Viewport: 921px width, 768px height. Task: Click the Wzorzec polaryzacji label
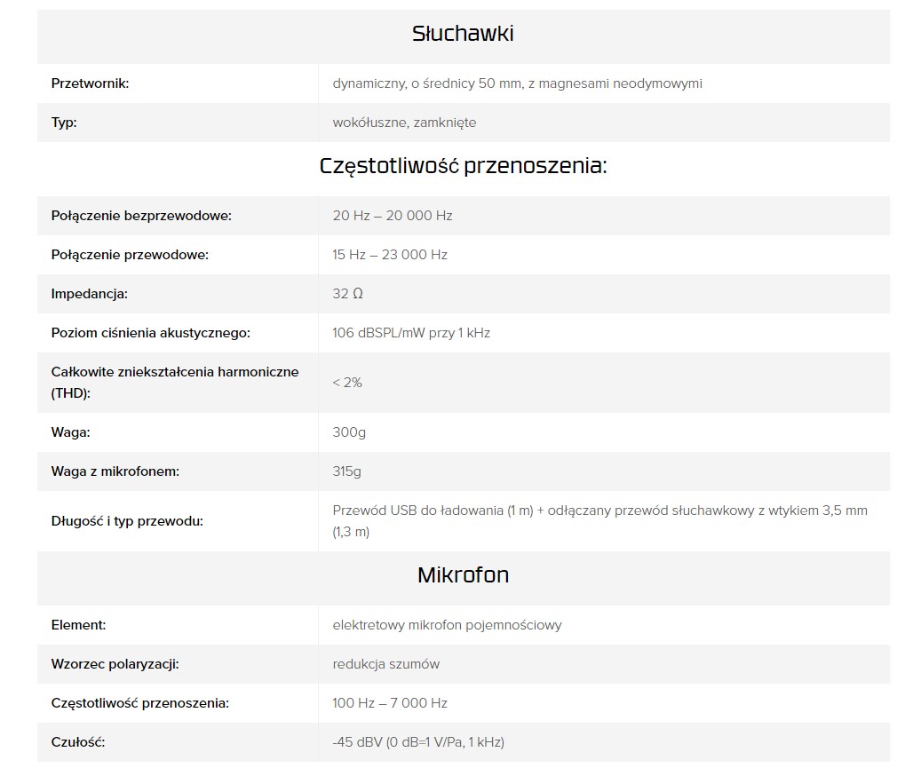[122, 664]
